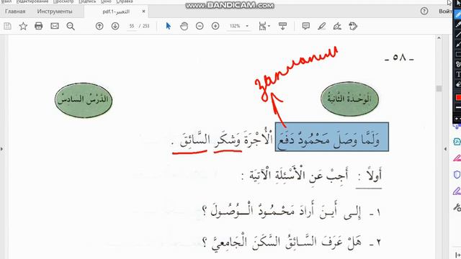Viewport: 461px width, 259px height.
Task: Click the page number field showing 55
Action: pos(132,26)
